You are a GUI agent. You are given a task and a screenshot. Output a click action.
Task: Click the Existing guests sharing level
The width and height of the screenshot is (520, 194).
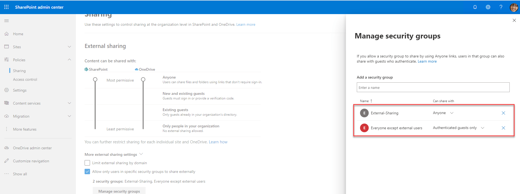pyautogui.click(x=175, y=110)
